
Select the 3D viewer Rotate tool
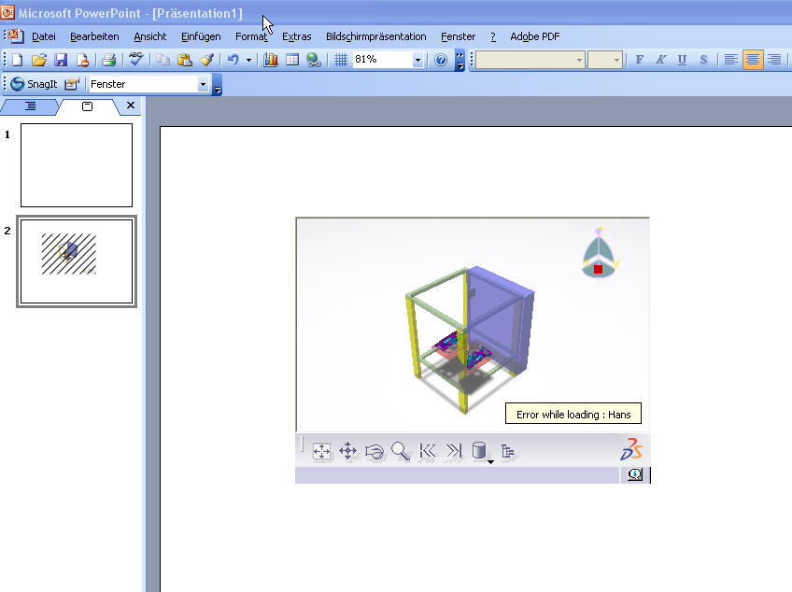click(x=375, y=451)
